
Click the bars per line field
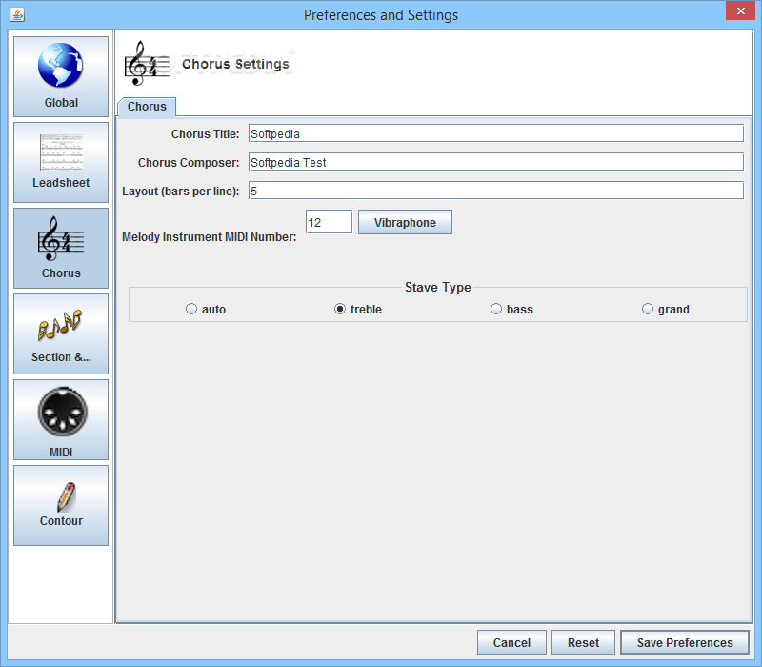496,191
